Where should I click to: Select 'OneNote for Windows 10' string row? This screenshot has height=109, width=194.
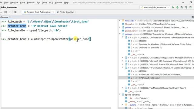(156, 48)
